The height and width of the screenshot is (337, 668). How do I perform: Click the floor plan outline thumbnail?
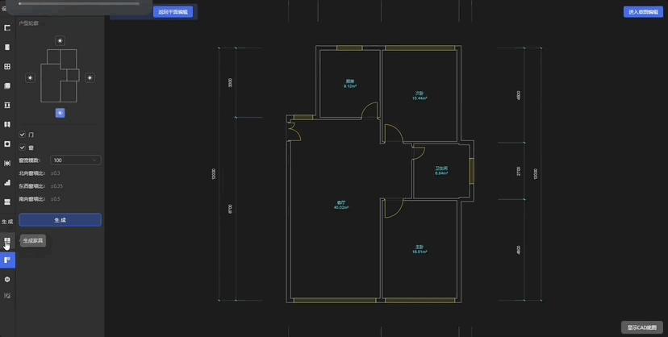60,76
